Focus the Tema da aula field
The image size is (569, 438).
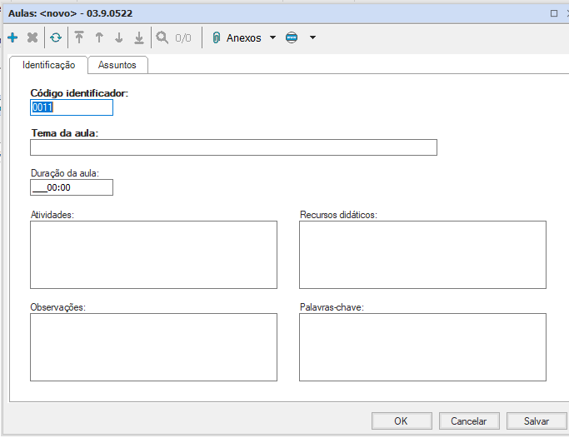point(233,147)
